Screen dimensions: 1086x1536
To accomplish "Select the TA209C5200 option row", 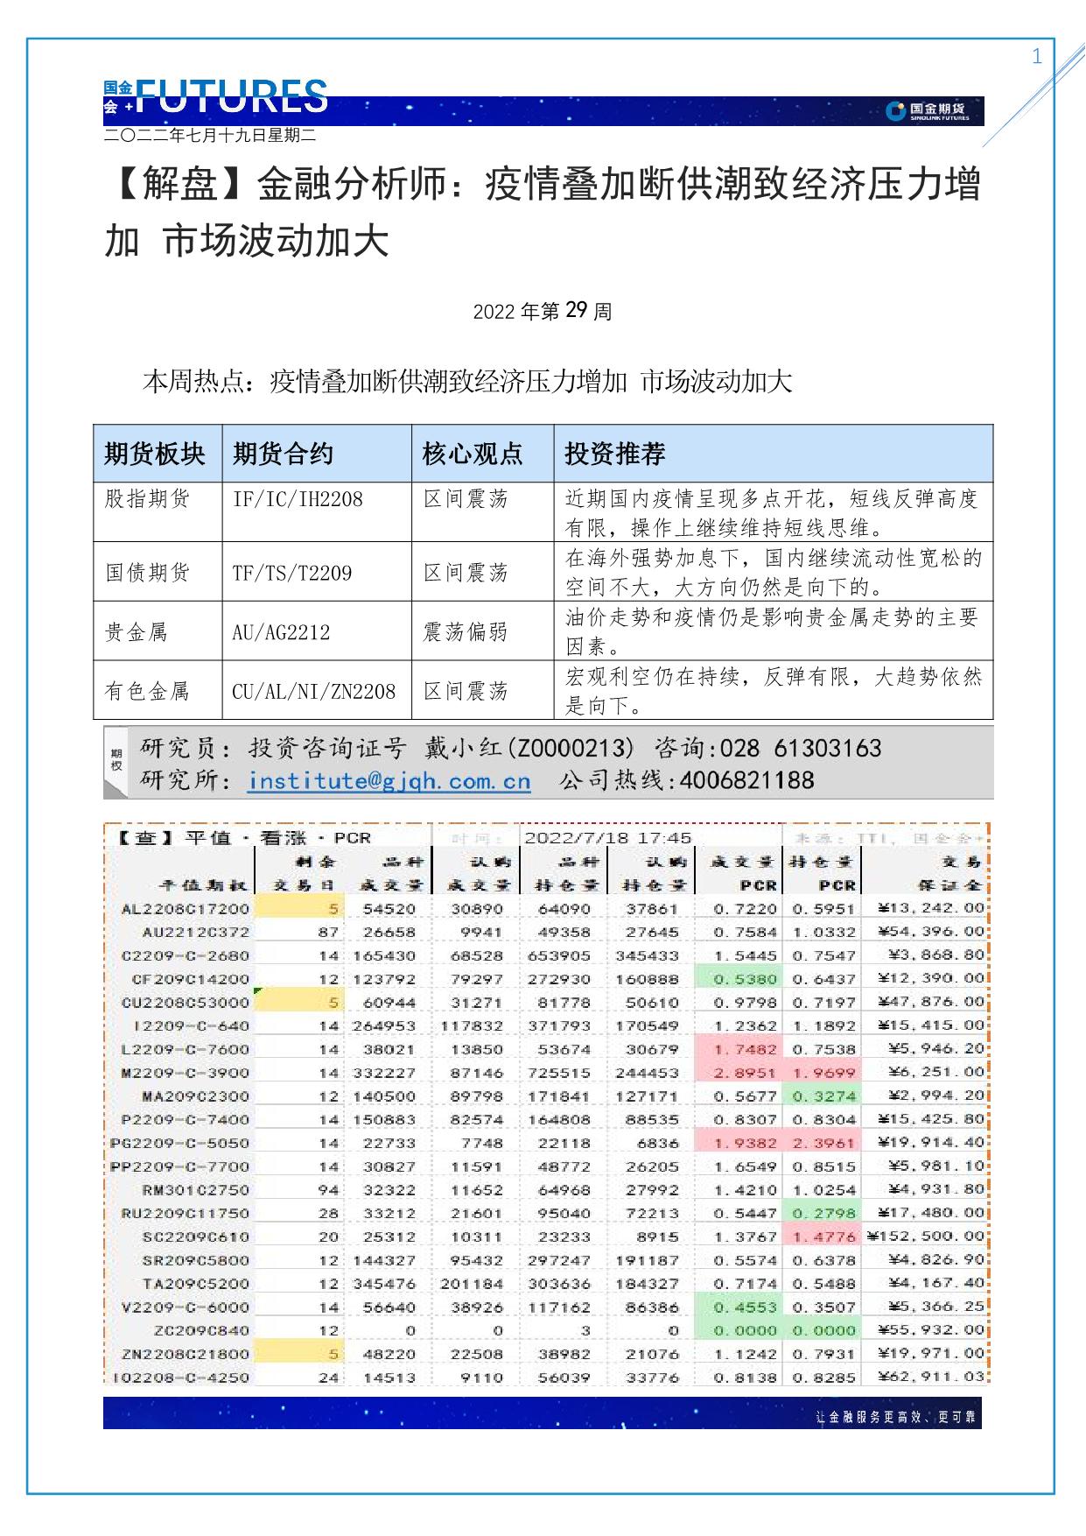I will pyautogui.click(x=547, y=1284).
